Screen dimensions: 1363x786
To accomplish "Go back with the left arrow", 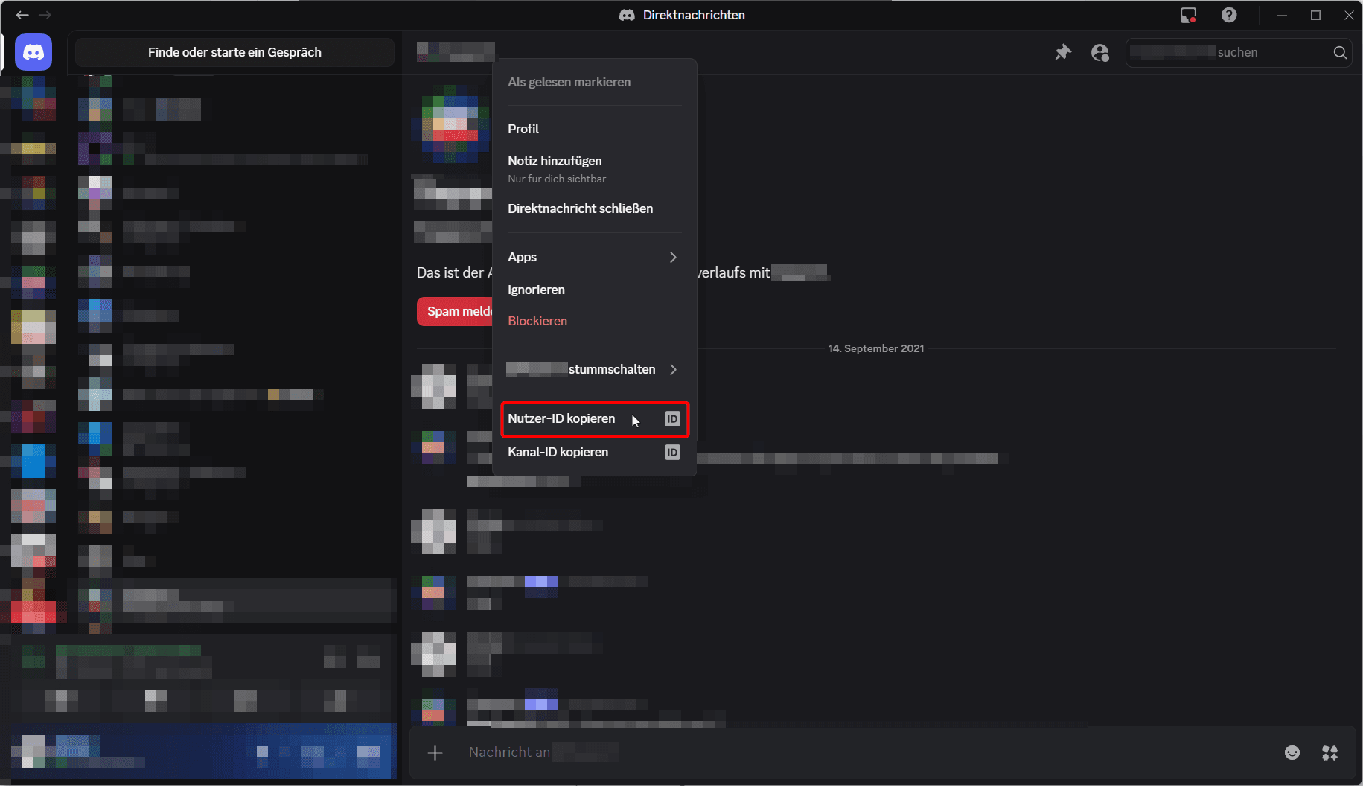I will [x=22, y=15].
